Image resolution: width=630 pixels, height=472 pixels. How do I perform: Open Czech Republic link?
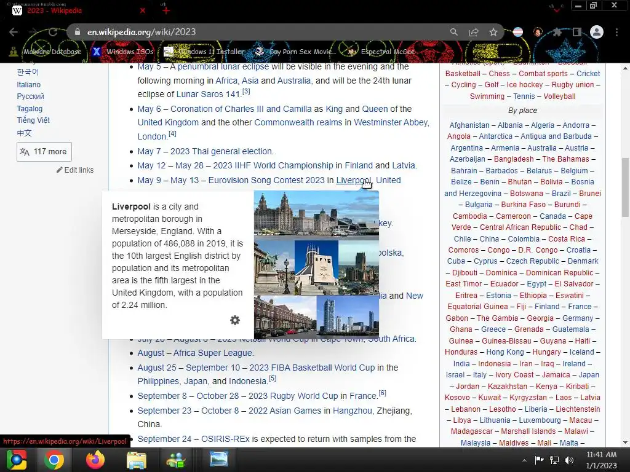point(532,261)
